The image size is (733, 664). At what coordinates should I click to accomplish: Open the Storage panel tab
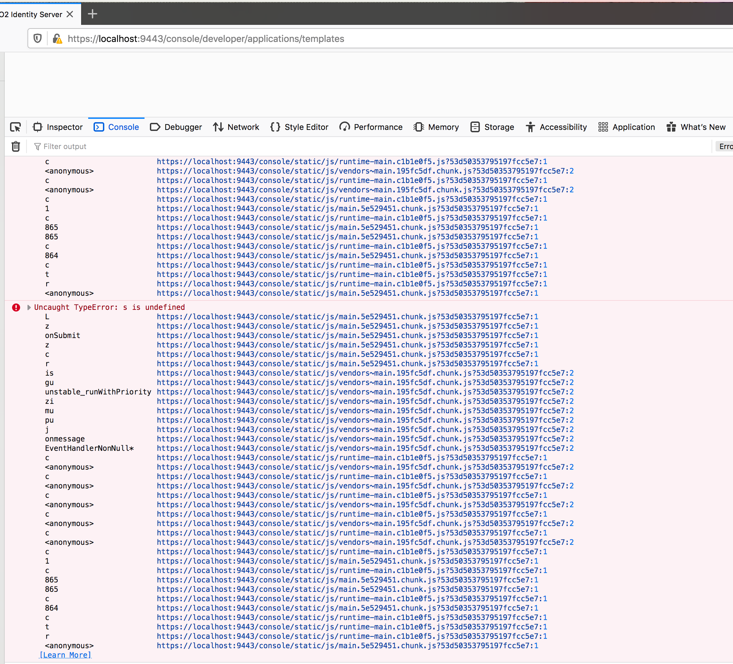click(492, 127)
